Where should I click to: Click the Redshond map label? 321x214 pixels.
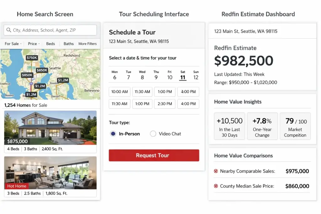click(72, 55)
